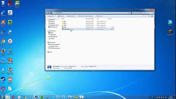Select Компьютер in the navigation pane
The width and height of the screenshot is (176, 99).
(x=52, y=42)
